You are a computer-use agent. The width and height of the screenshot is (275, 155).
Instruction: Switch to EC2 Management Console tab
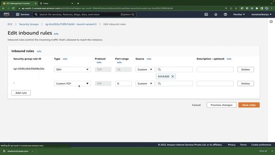coord(18,3)
